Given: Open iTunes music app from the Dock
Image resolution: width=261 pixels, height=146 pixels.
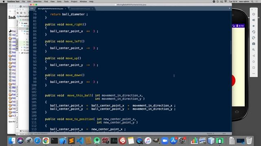Looking at the screenshot, I should click(x=148, y=141).
